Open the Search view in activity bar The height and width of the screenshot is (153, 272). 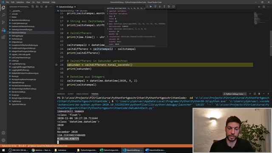click(3, 15)
